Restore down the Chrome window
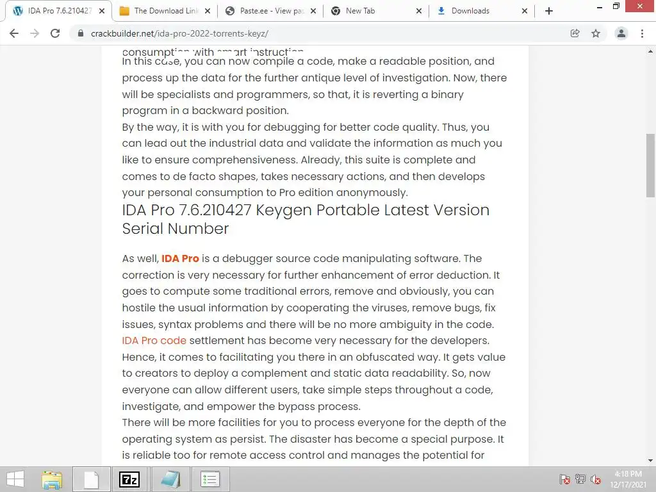The image size is (656, 492). pyautogui.click(x=616, y=6)
